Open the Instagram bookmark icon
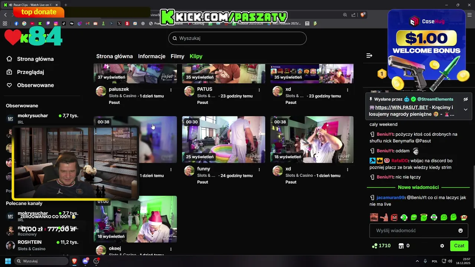Screen dimensions: 475x267 [x=56, y=23]
